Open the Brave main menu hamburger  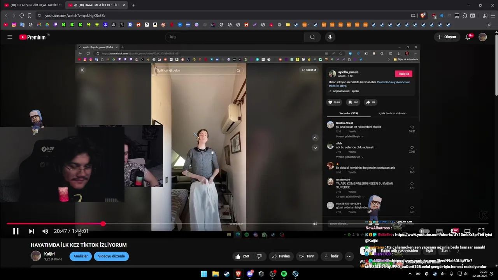(493, 16)
